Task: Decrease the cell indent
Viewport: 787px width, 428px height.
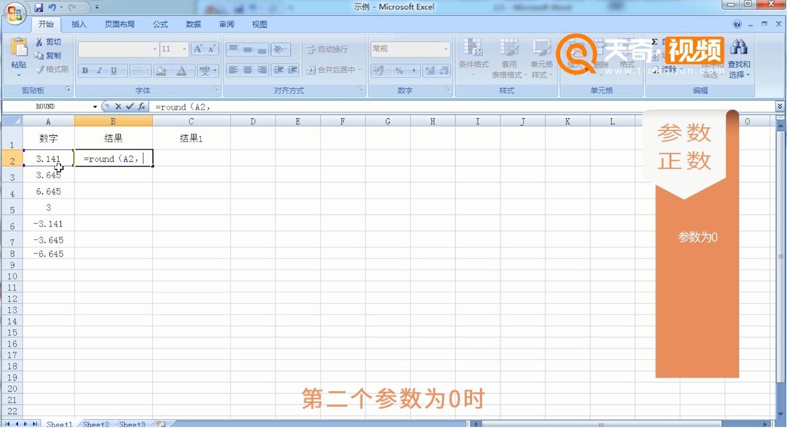Action: pyautogui.click(x=278, y=70)
